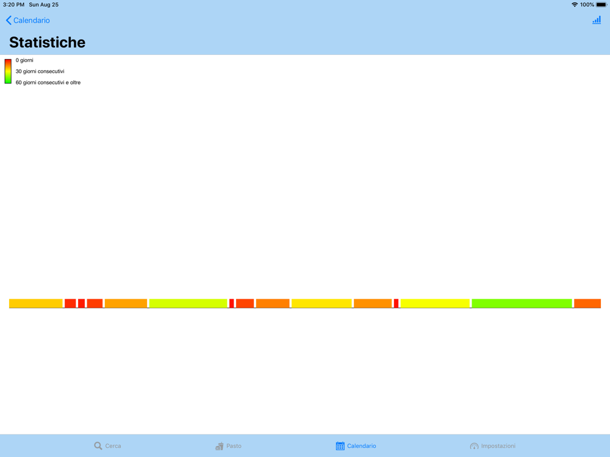This screenshot has width=610, height=457.
Task: Open the Impostazioni tab
Action: click(492, 446)
